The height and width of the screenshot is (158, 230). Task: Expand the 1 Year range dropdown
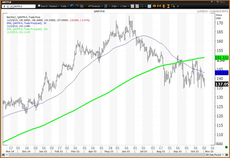pyautogui.click(x=125, y=6)
